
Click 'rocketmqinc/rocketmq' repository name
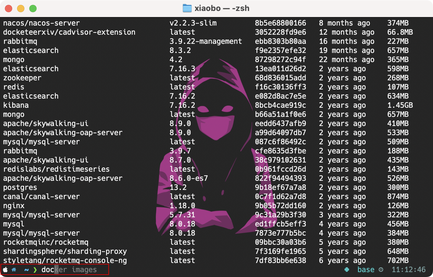(x=46, y=242)
